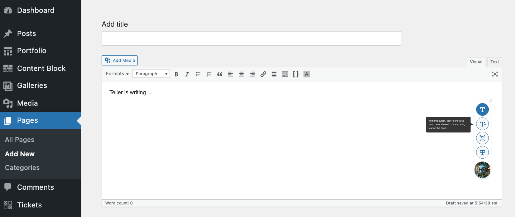Toggle italic formatting
This screenshot has height=217, width=515.
coord(187,74)
